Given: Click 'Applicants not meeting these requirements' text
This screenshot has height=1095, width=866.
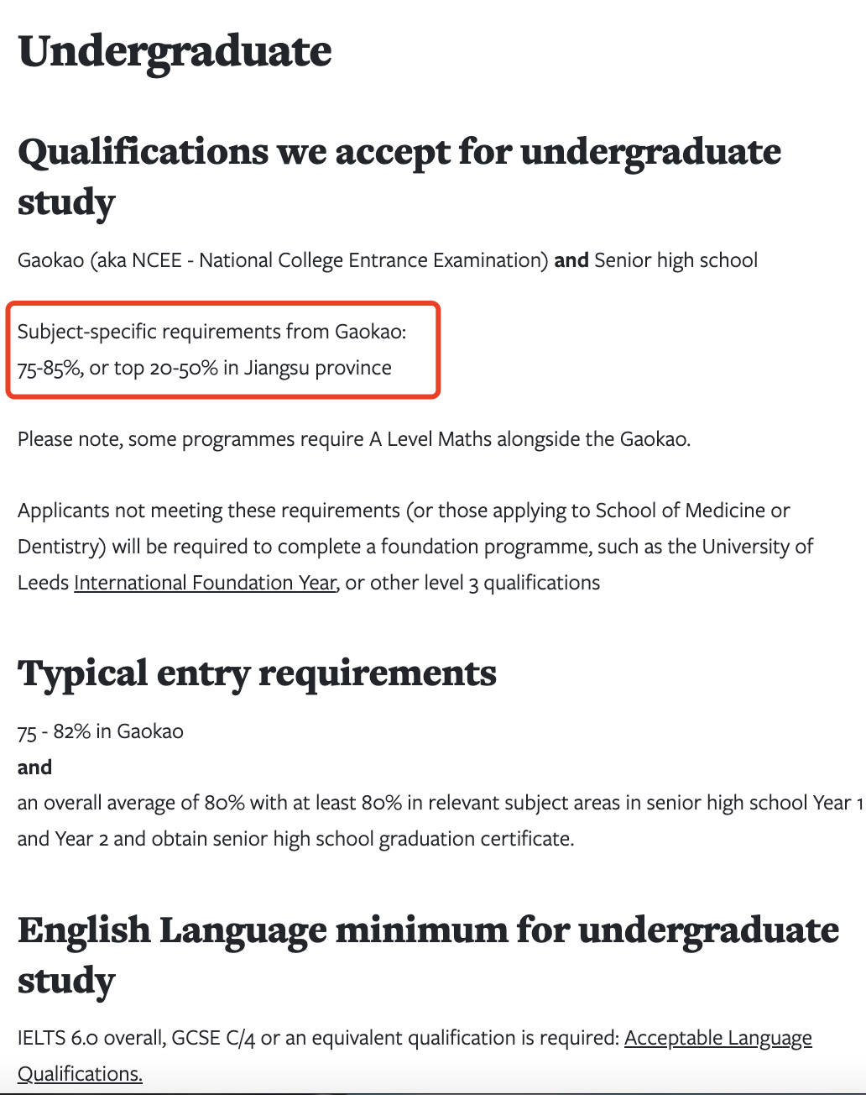Looking at the screenshot, I should tap(209, 511).
